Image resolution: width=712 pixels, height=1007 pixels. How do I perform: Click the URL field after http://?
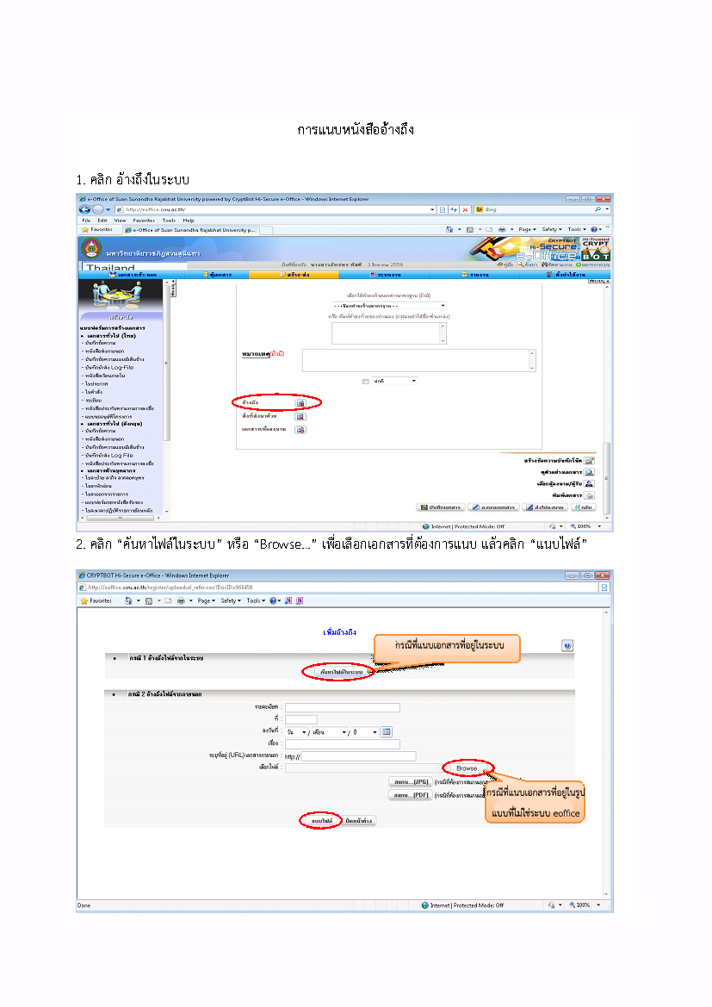tap(358, 756)
